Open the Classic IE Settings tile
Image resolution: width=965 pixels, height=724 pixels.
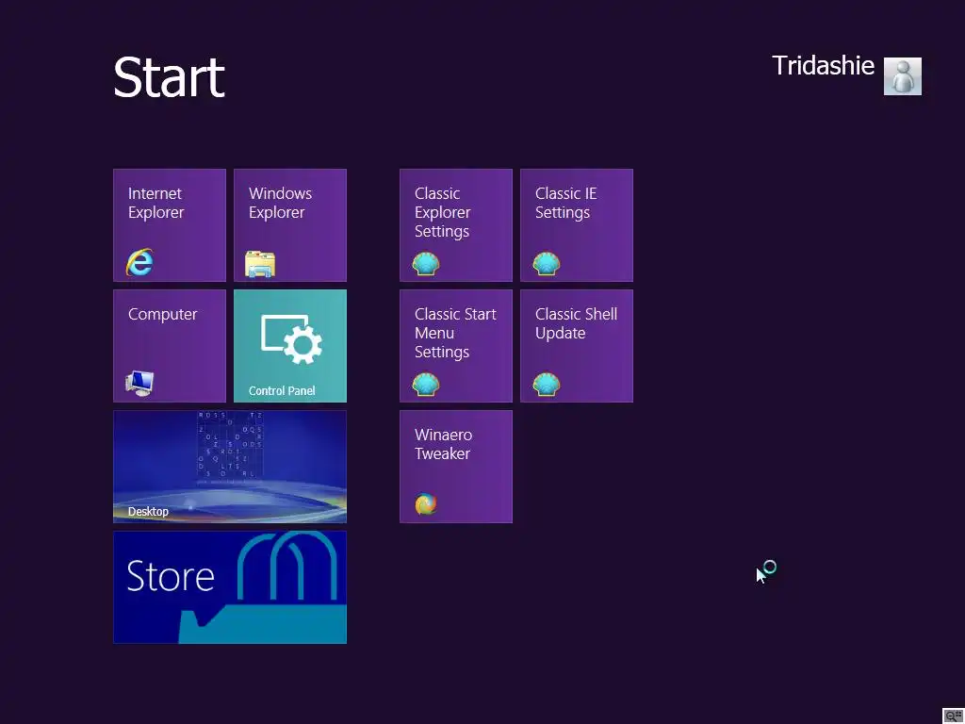576,225
